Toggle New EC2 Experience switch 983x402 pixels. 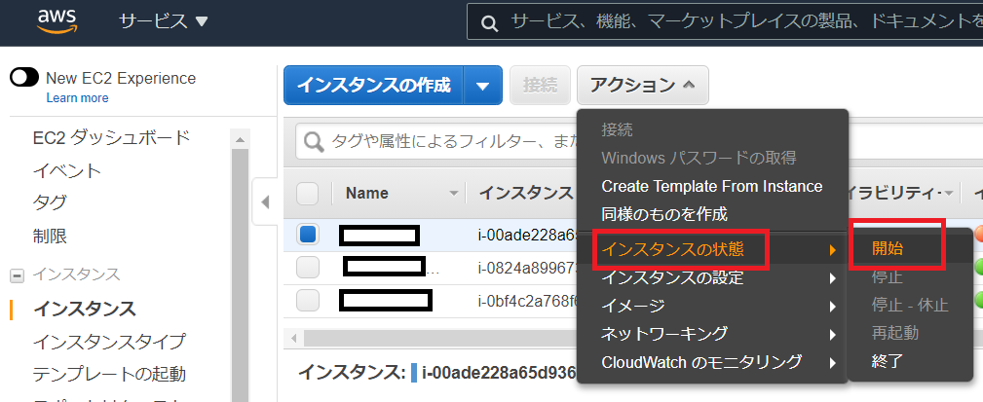tap(24, 78)
